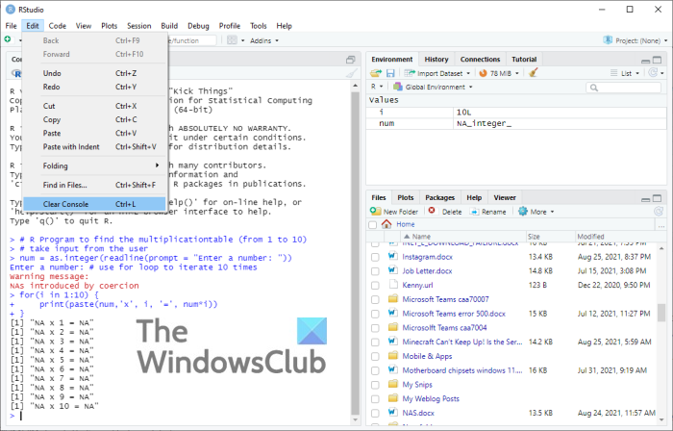Viewport: 673px width, 431px height.
Task: Refresh the Environment pane
Action: click(653, 73)
